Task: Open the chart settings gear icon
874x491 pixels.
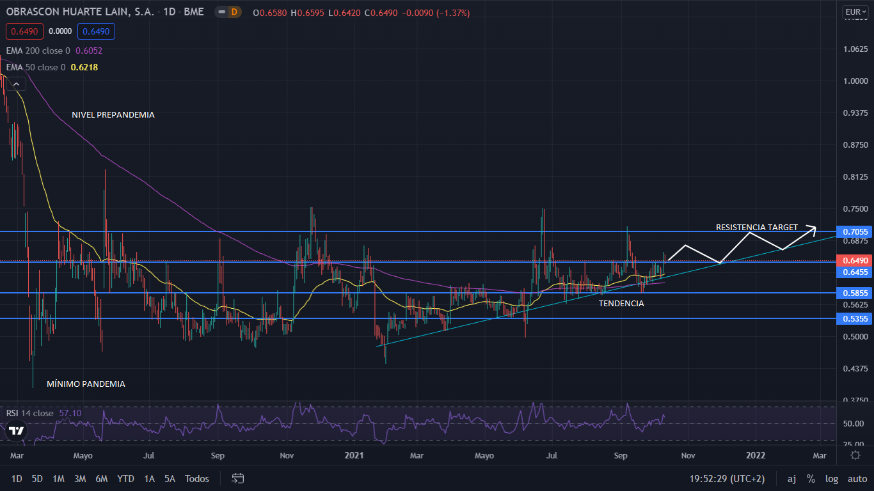Action: pos(855,455)
